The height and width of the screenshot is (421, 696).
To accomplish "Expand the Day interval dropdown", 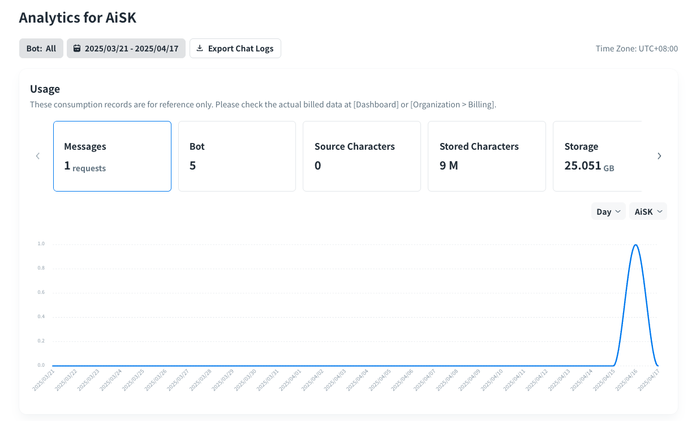I will (608, 211).
